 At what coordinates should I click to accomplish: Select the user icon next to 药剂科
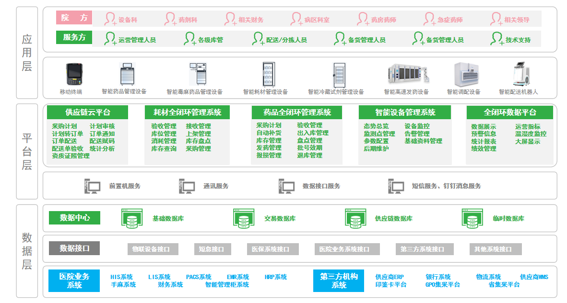click(170, 19)
